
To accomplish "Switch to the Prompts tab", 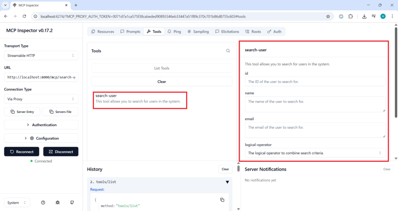I will tap(130, 31).
